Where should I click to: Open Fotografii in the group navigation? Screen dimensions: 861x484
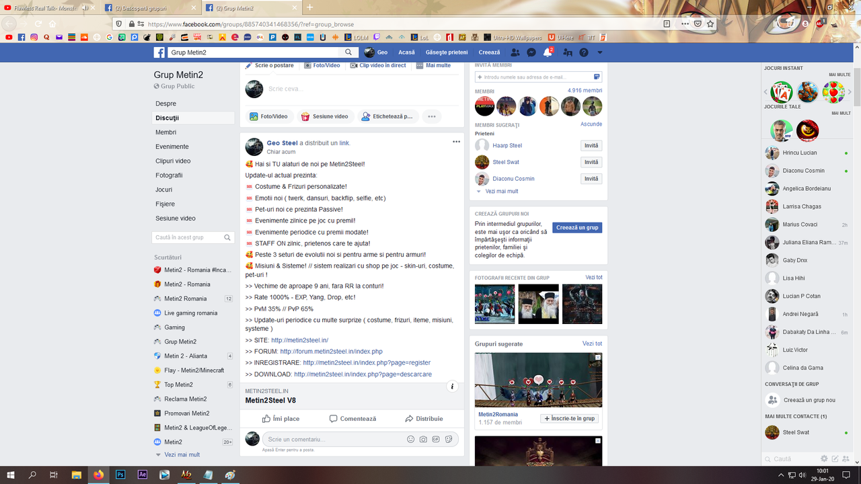(x=169, y=175)
